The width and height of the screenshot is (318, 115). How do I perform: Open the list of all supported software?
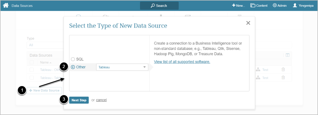(x=182, y=62)
